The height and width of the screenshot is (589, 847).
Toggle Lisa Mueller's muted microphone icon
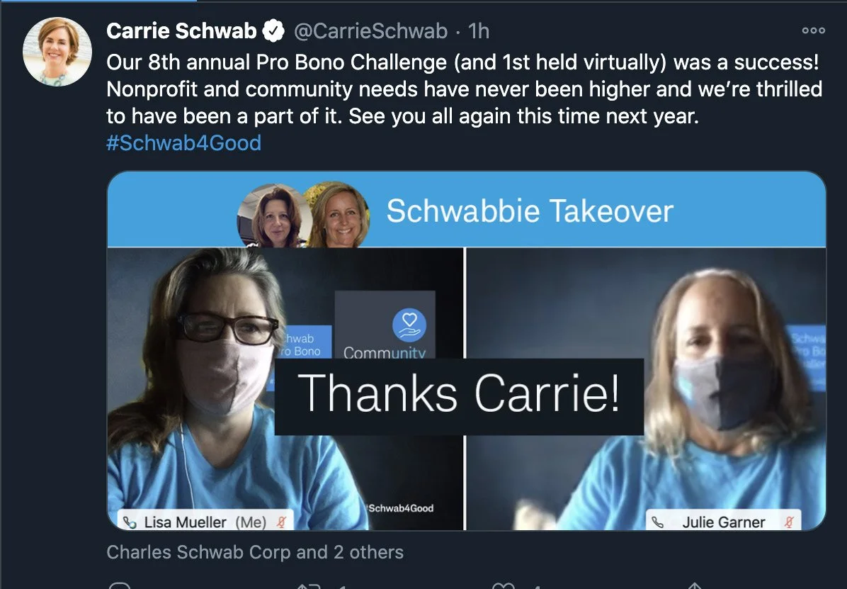click(x=281, y=522)
